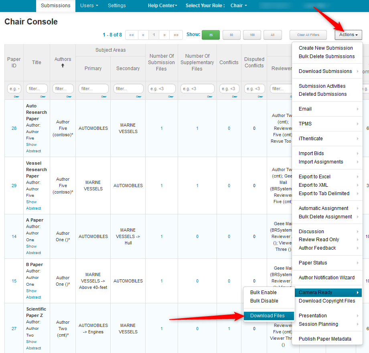Choose Download Copyright Files

pyautogui.click(x=327, y=301)
